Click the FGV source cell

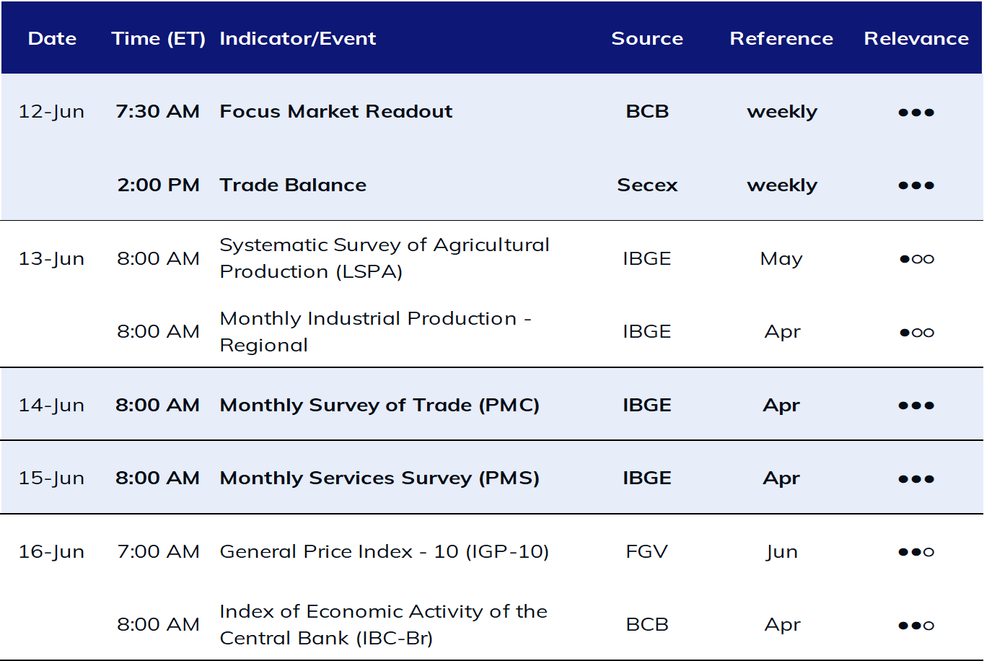[647, 551]
